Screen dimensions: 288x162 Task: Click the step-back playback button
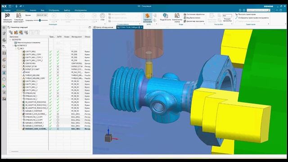click(68, 16)
